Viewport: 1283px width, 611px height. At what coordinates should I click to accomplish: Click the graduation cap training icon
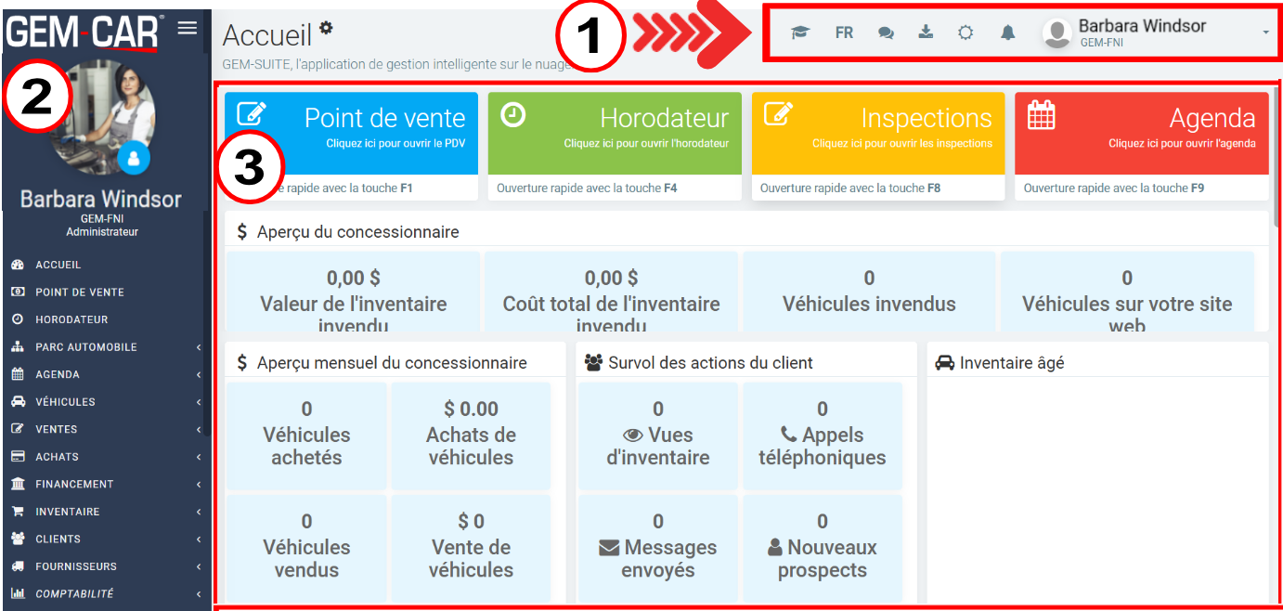click(799, 32)
